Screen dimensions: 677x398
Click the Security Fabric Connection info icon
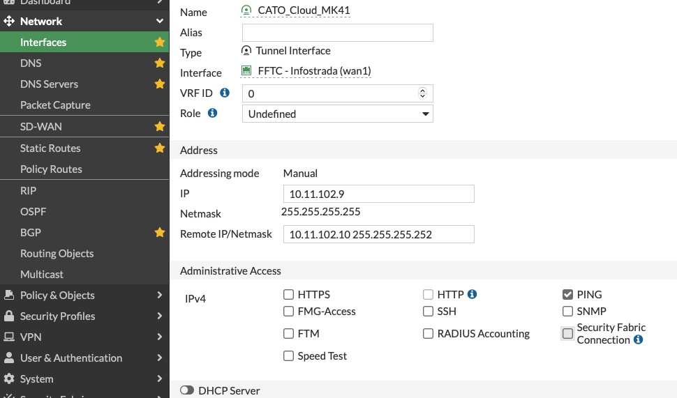click(x=638, y=339)
